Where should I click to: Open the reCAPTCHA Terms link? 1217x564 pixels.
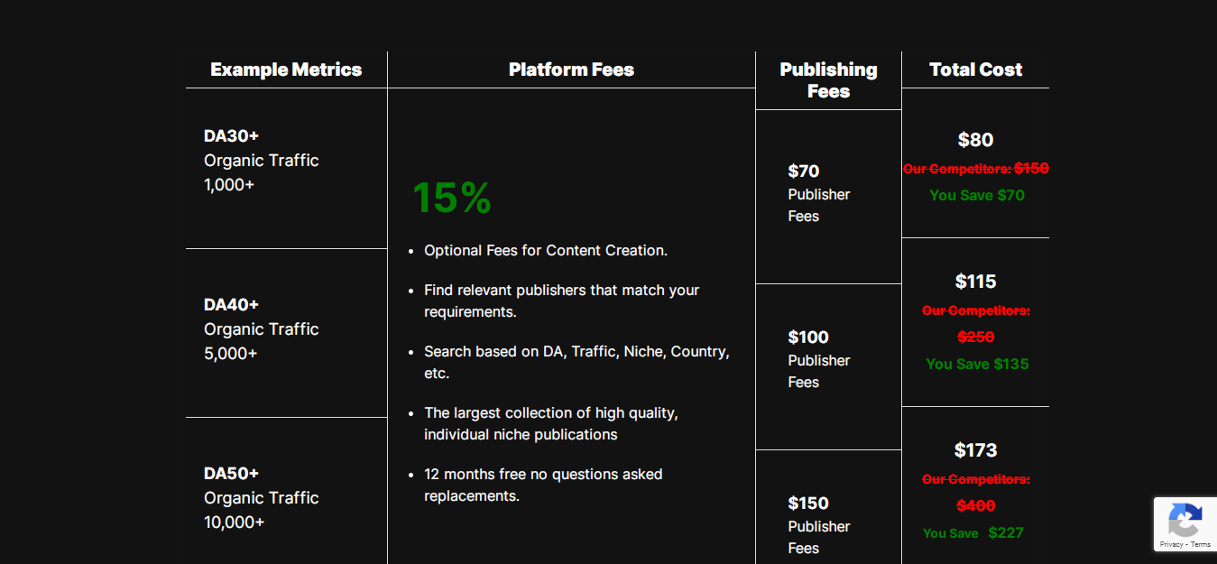pos(1201,544)
